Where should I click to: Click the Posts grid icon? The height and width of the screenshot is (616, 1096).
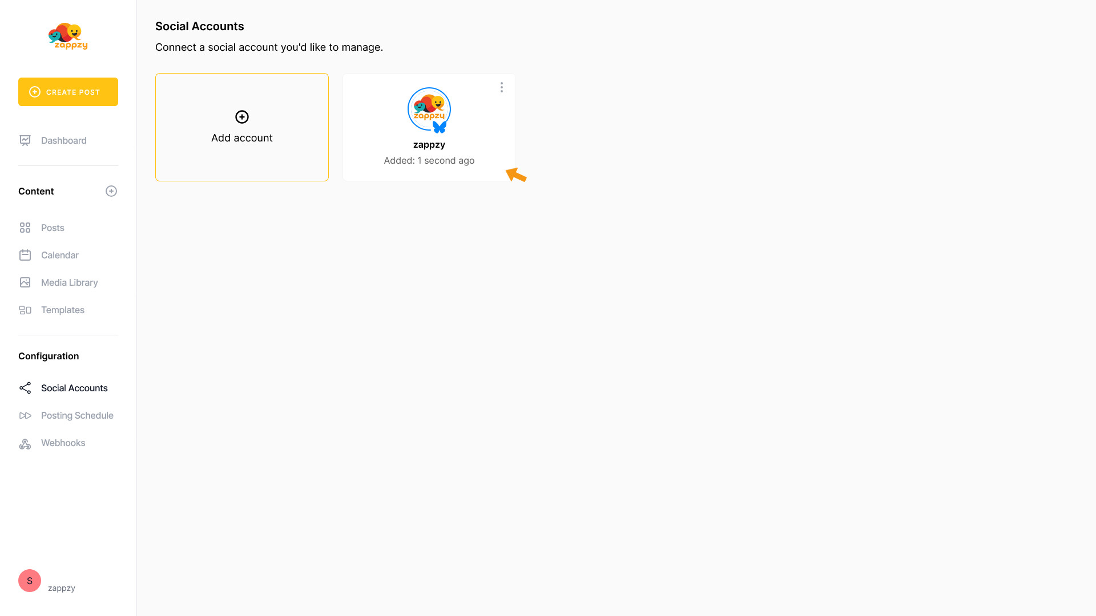(25, 228)
